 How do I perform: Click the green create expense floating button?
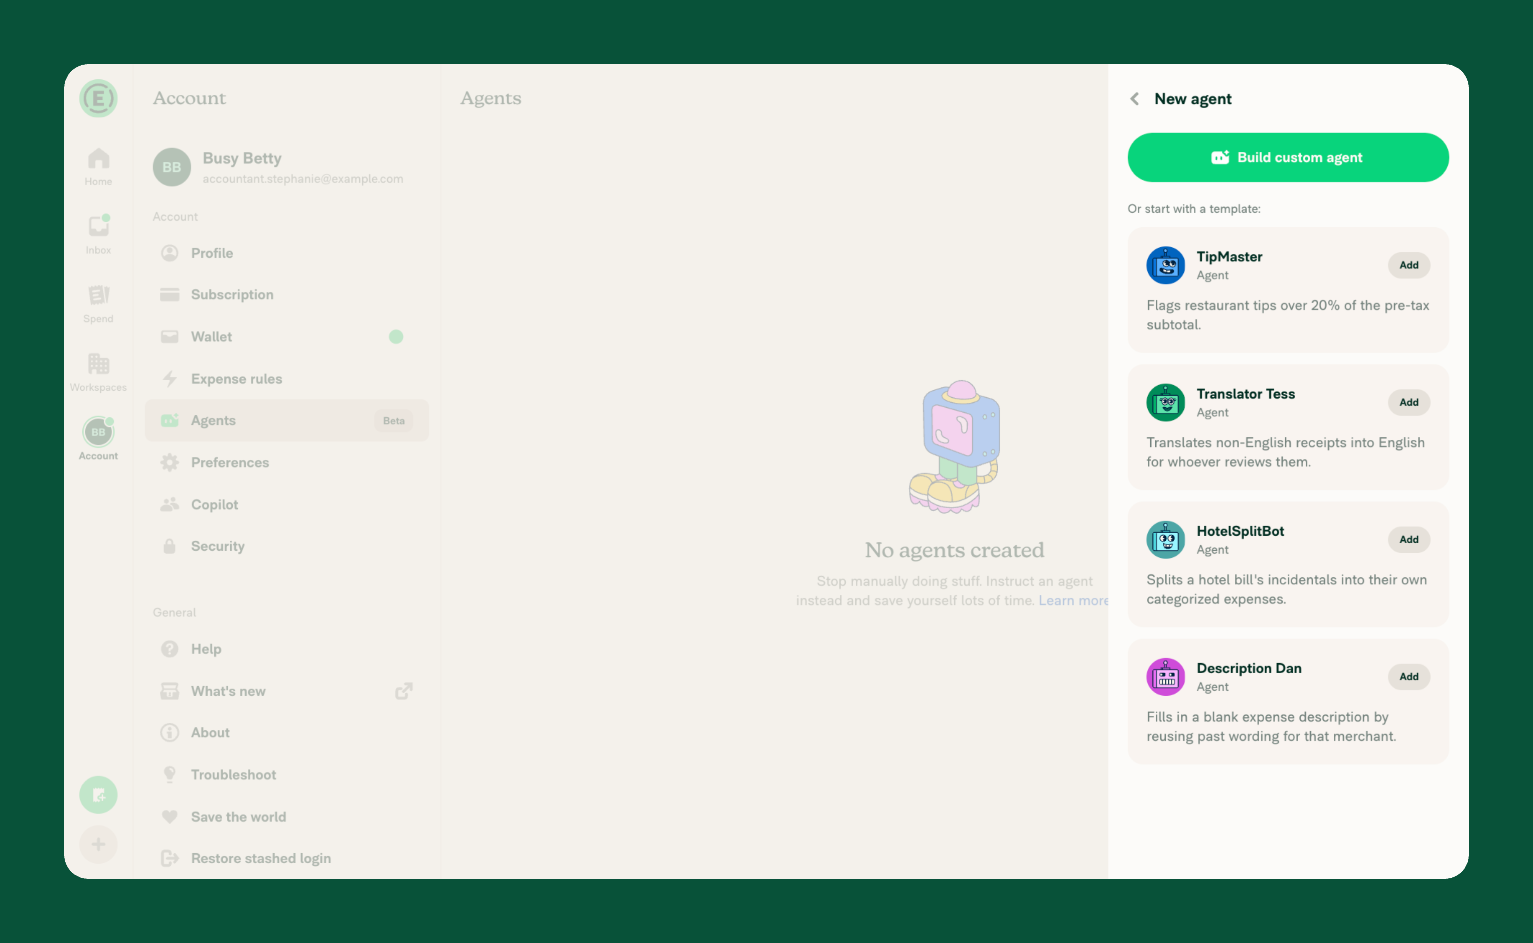(98, 795)
